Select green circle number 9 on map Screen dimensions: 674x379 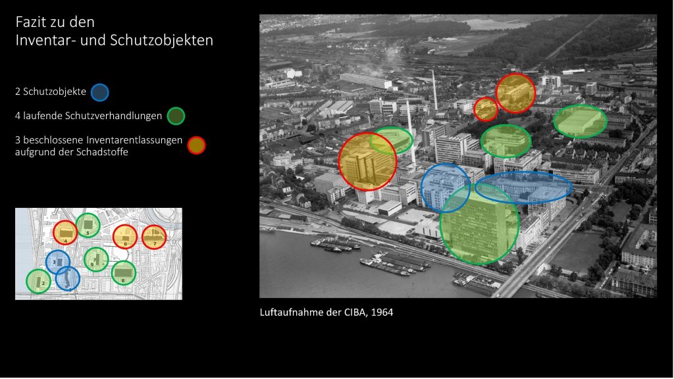click(96, 259)
